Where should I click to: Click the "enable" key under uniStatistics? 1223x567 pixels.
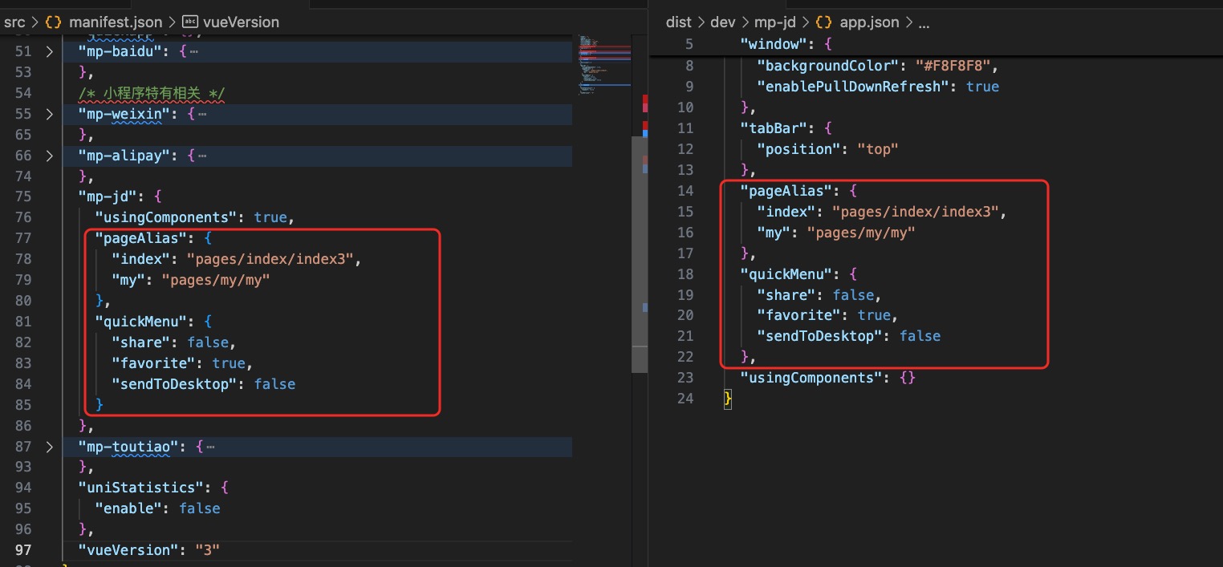point(128,508)
